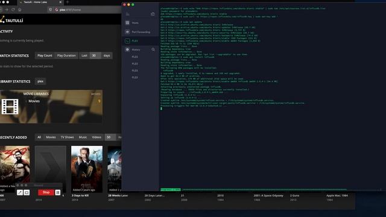Viewport: 386px width, 217px height.
Task: Click the placeholder poster with chevron
Action: pyautogui.click(x=51, y=165)
